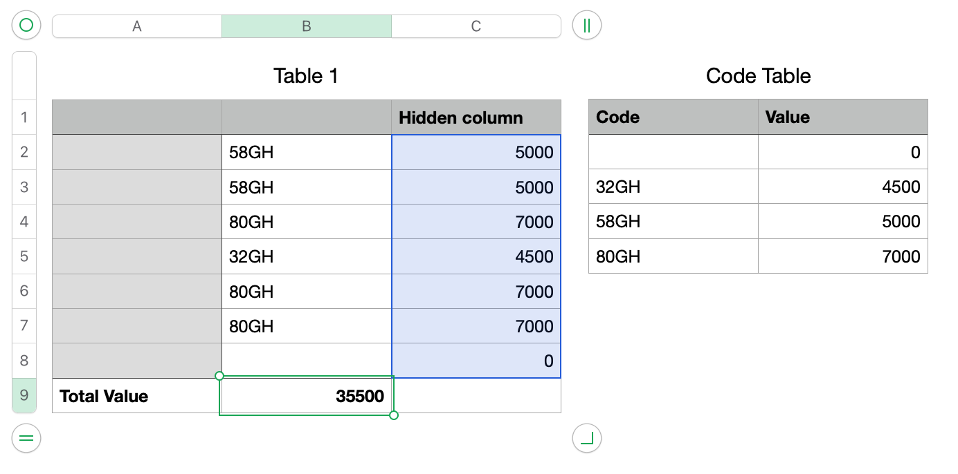
Task: Click the Table 1 title
Action: [306, 76]
